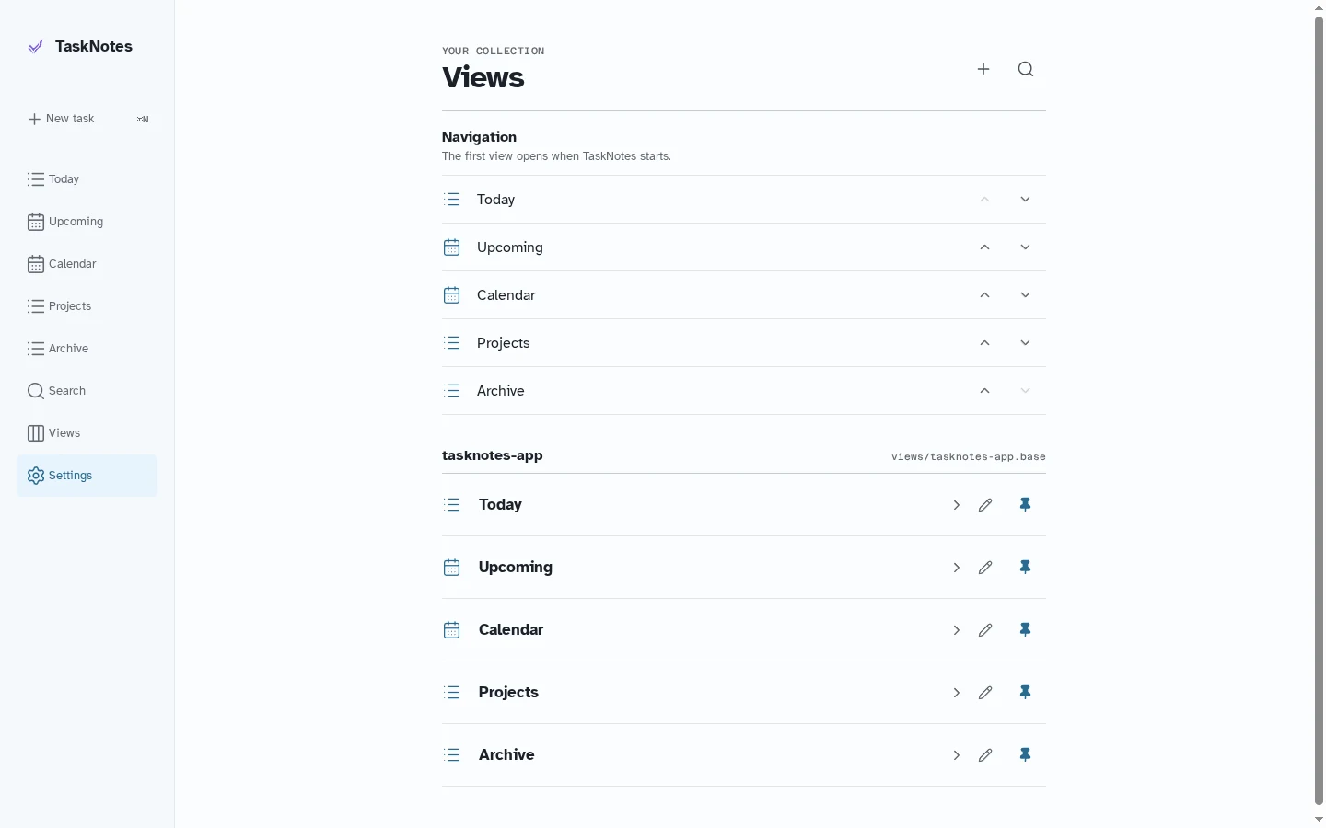Edit the Today view with its pencil icon
Screen dimensions: 1326x828
click(985, 505)
